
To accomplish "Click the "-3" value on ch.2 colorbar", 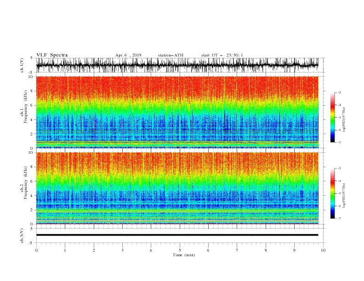I will point(339,169).
